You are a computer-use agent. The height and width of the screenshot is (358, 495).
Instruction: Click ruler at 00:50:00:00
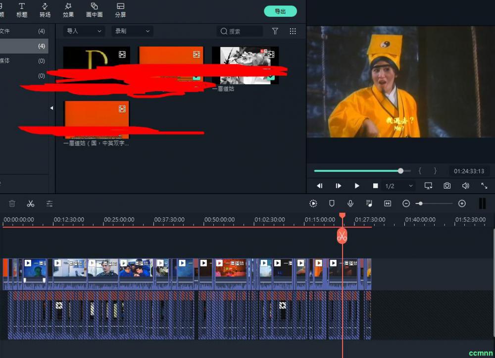(219, 219)
